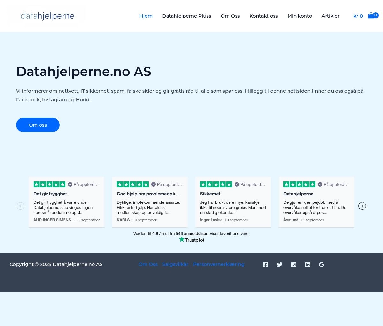Click the "kr 0" cart total
The width and height of the screenshot is (383, 326).
click(x=358, y=16)
